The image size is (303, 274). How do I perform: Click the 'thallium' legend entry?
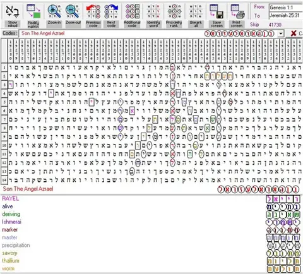coord(11,261)
